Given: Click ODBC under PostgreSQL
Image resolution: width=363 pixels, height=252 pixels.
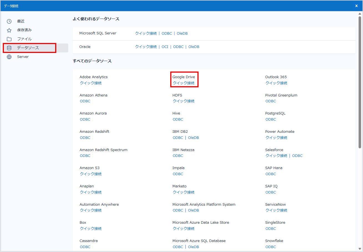Looking at the screenshot, I should (x=271, y=119).
